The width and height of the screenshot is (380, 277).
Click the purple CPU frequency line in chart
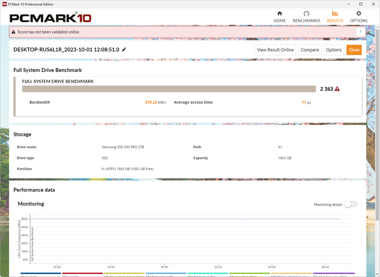click(184, 219)
